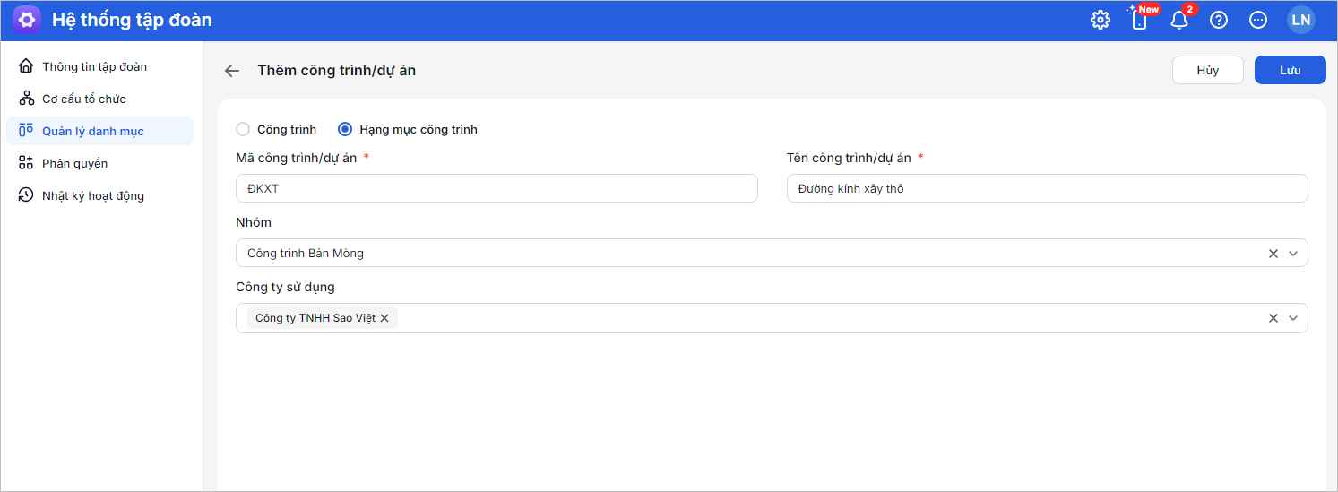
Task: Click the purple app logo icon
Action: click(27, 20)
